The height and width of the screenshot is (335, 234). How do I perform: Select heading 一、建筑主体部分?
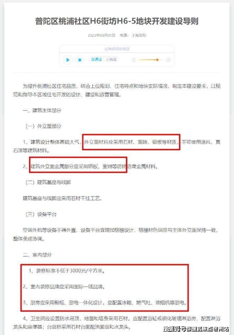(42, 111)
